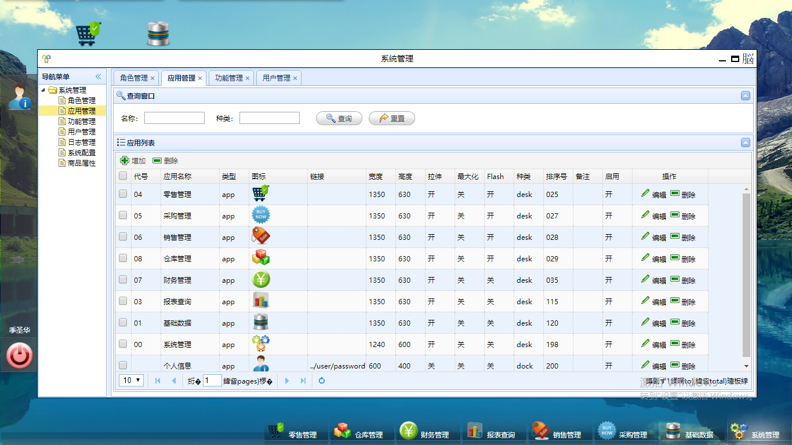Collapse the 查询窗口 panel
The height and width of the screenshot is (445, 792).
[746, 96]
